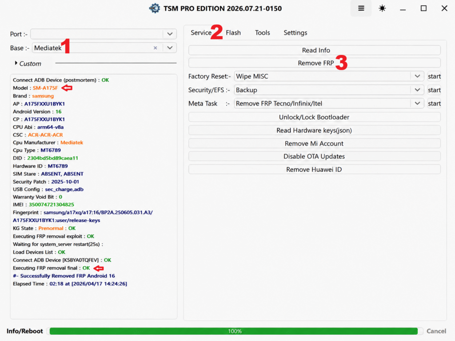Click the Read Info button
The image size is (455, 341).
tap(315, 50)
